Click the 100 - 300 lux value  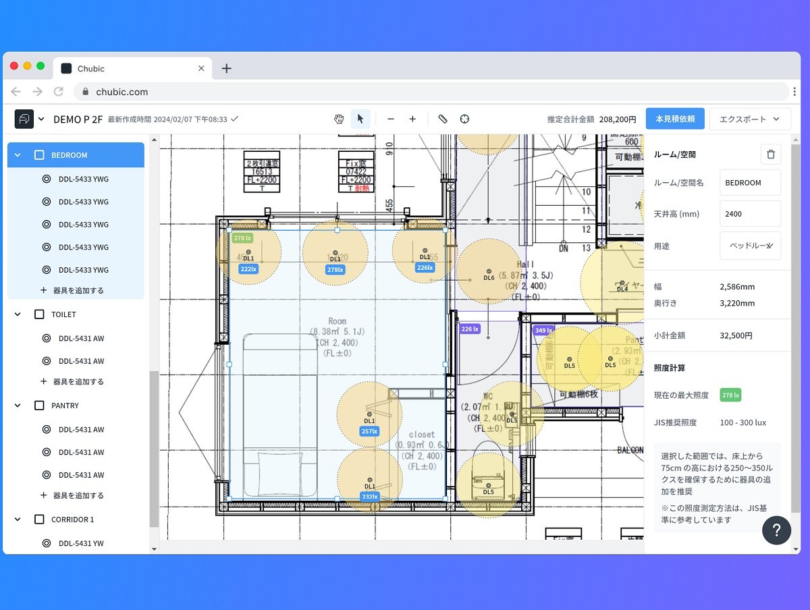(743, 422)
